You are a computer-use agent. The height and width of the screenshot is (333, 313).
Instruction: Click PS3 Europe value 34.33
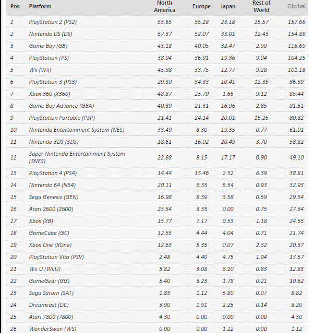201,82
